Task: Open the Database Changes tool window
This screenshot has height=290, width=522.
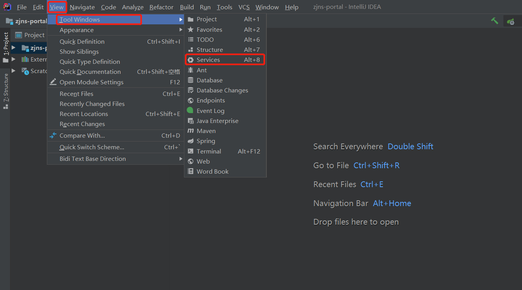Action: click(x=225, y=90)
